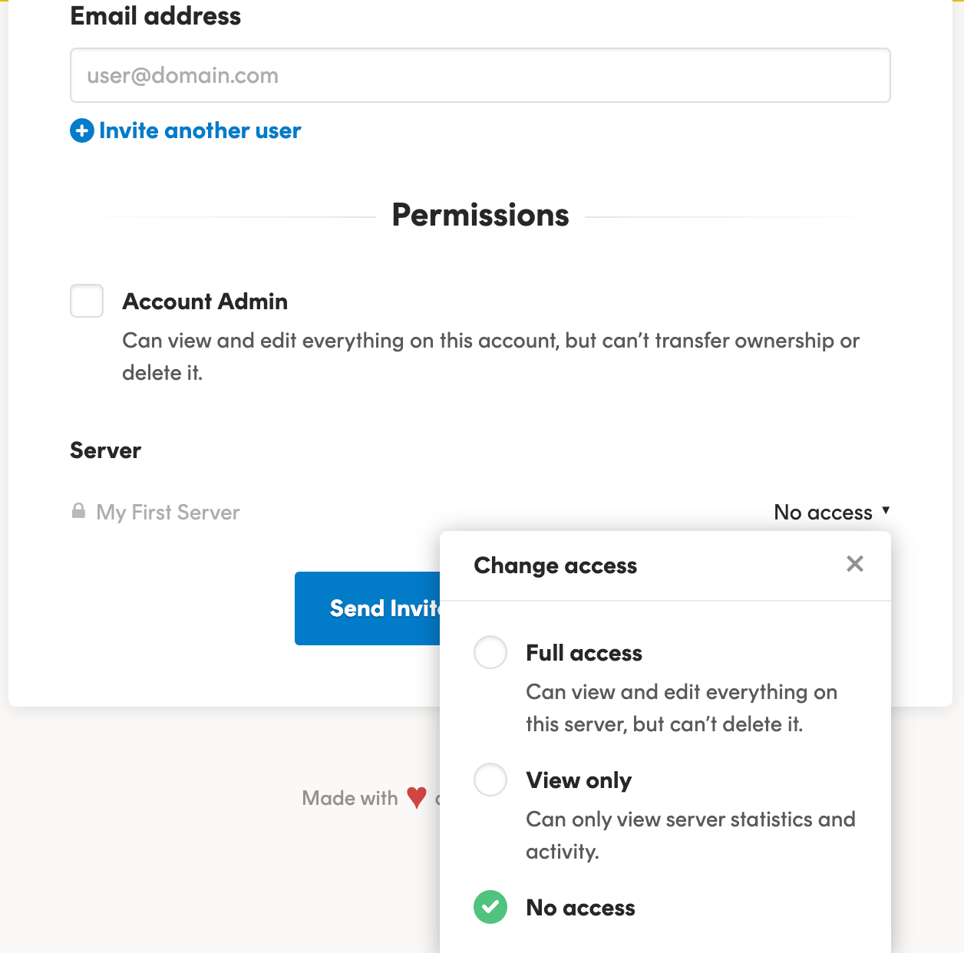Click the Full access description text
Image resolution: width=964 pixels, height=953 pixels.
681,707
